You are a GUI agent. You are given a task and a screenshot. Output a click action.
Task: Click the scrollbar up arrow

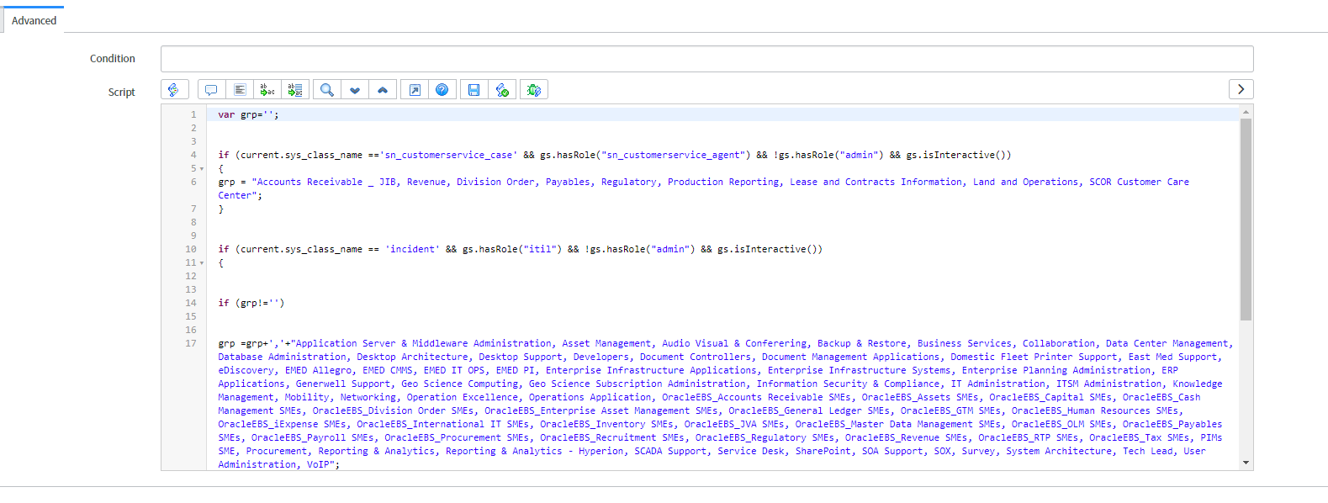[1246, 111]
